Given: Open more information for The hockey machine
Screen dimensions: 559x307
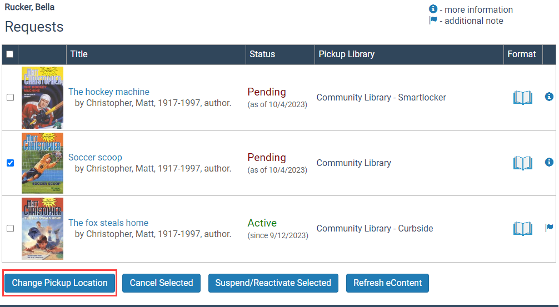Looking at the screenshot, I should pyautogui.click(x=549, y=97).
